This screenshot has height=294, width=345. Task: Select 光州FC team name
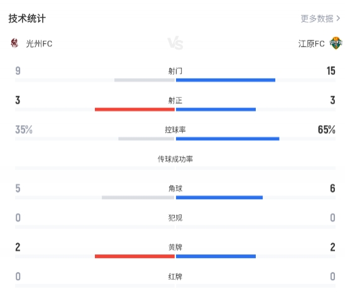coord(39,44)
